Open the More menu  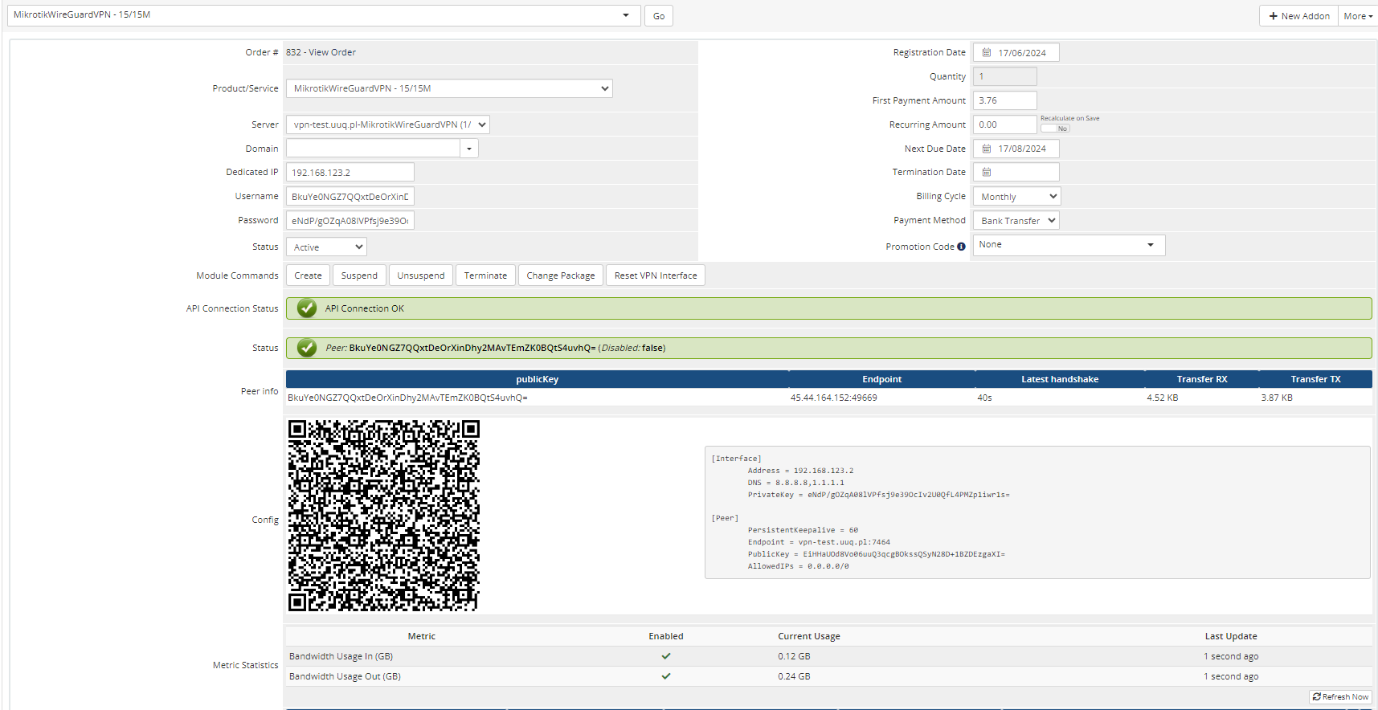click(x=1358, y=16)
